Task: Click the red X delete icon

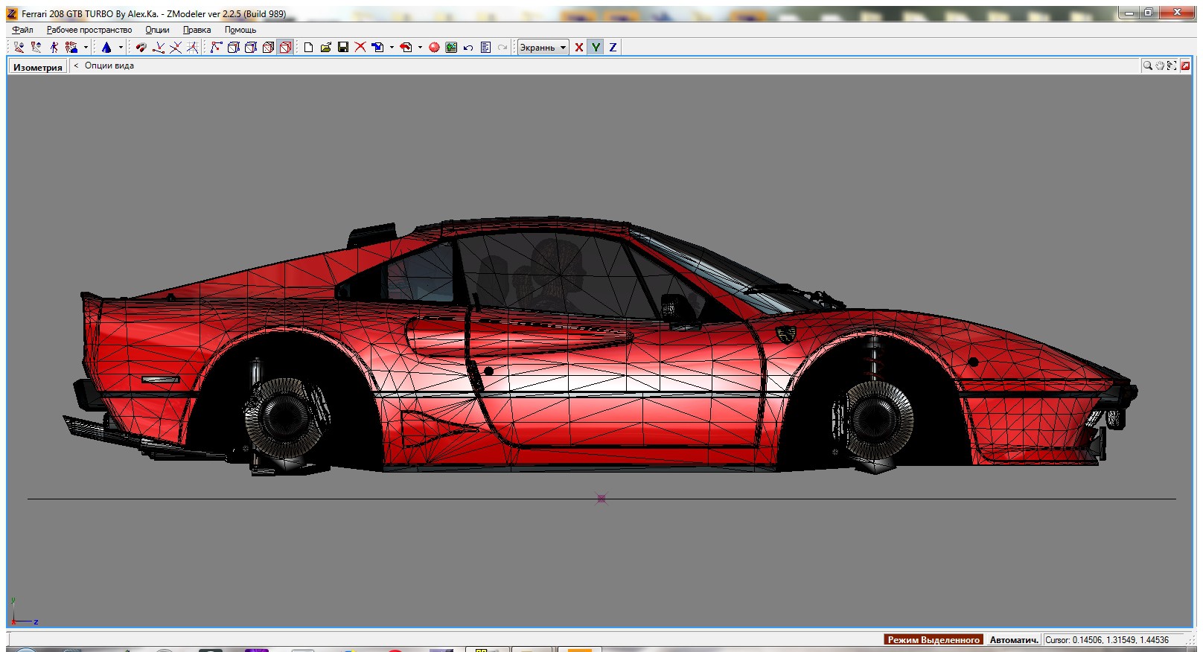Action: 360,47
